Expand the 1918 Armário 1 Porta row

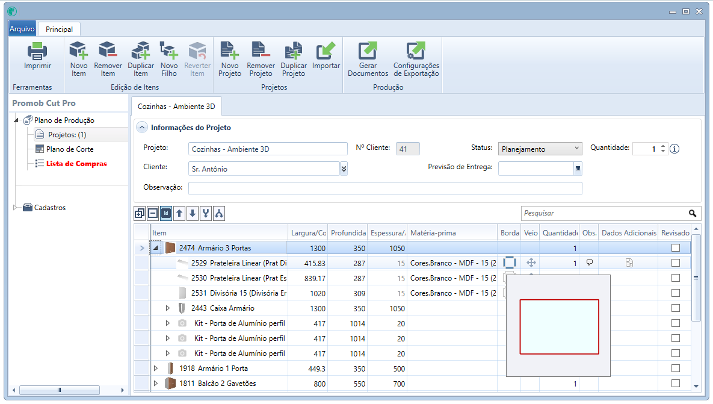[x=155, y=368]
